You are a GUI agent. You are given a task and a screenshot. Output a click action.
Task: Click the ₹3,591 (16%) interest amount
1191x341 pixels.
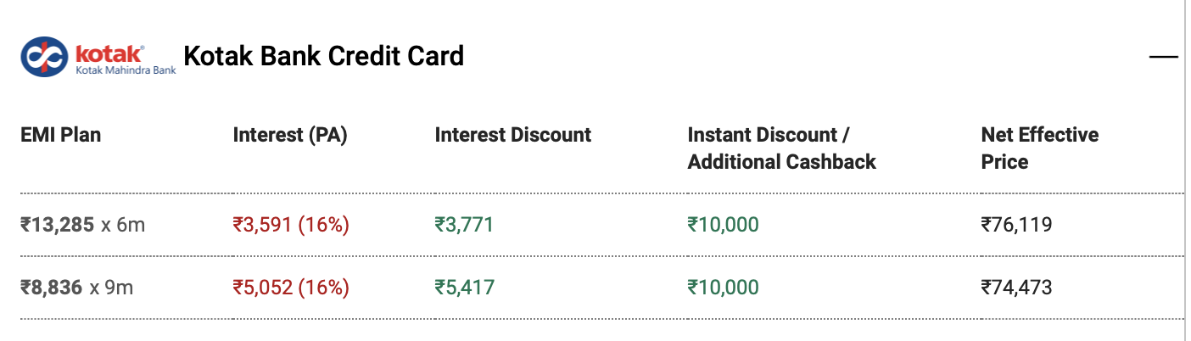[291, 225]
